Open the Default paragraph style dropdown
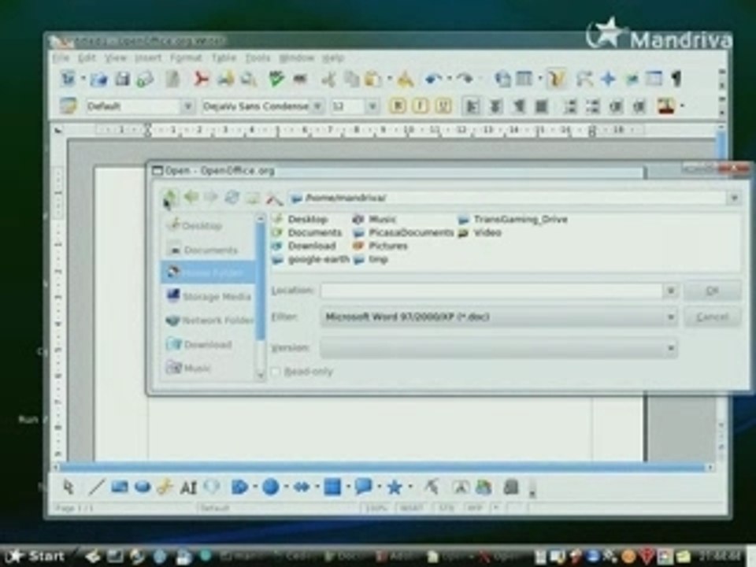 point(187,106)
